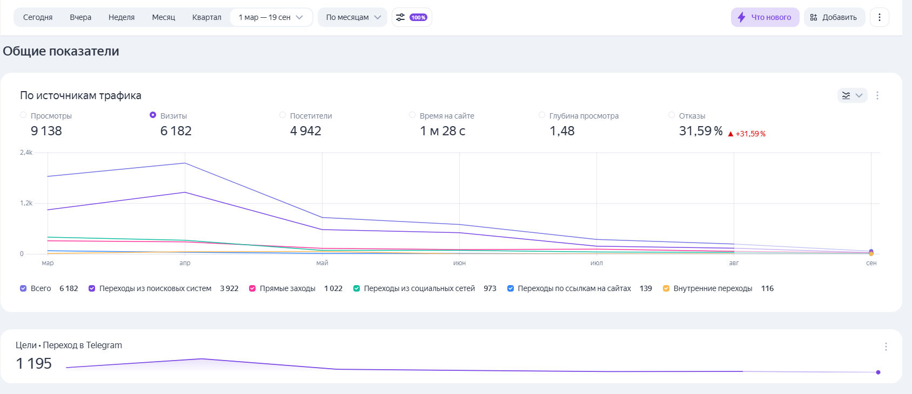
Task: Toggle 'Прямые заходы' legend checkbox
Action: click(252, 288)
